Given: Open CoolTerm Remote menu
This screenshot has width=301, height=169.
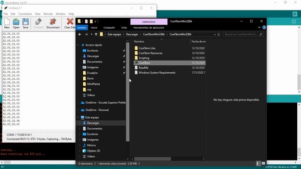Looking at the screenshot, I should [x=48, y=14].
